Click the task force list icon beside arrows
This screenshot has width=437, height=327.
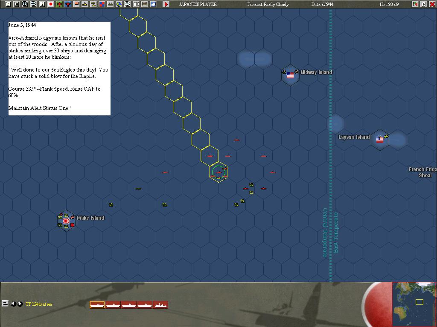[x=5, y=304]
